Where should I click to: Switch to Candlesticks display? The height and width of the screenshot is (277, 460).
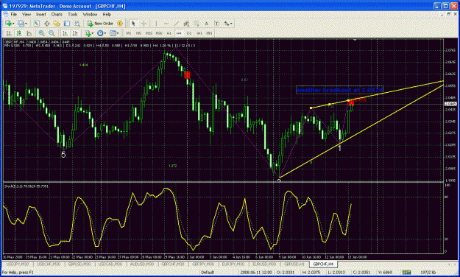(x=19, y=33)
